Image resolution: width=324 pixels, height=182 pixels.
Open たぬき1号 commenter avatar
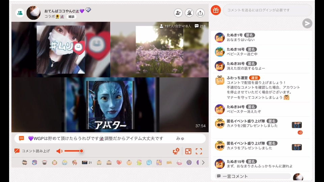[220, 37]
